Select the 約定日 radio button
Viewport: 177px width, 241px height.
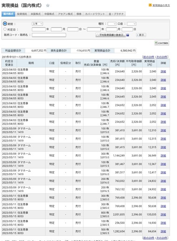tap(5, 29)
